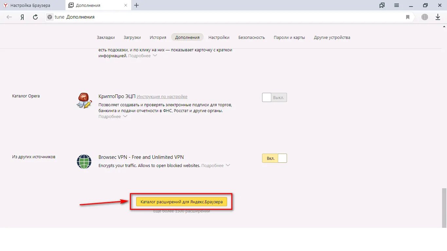Viewport: 447px width, 251px height.
Task: Open the Закладки section
Action: tap(106, 37)
